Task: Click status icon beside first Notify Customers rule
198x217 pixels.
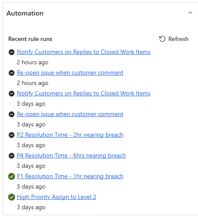Action: tap(12, 52)
